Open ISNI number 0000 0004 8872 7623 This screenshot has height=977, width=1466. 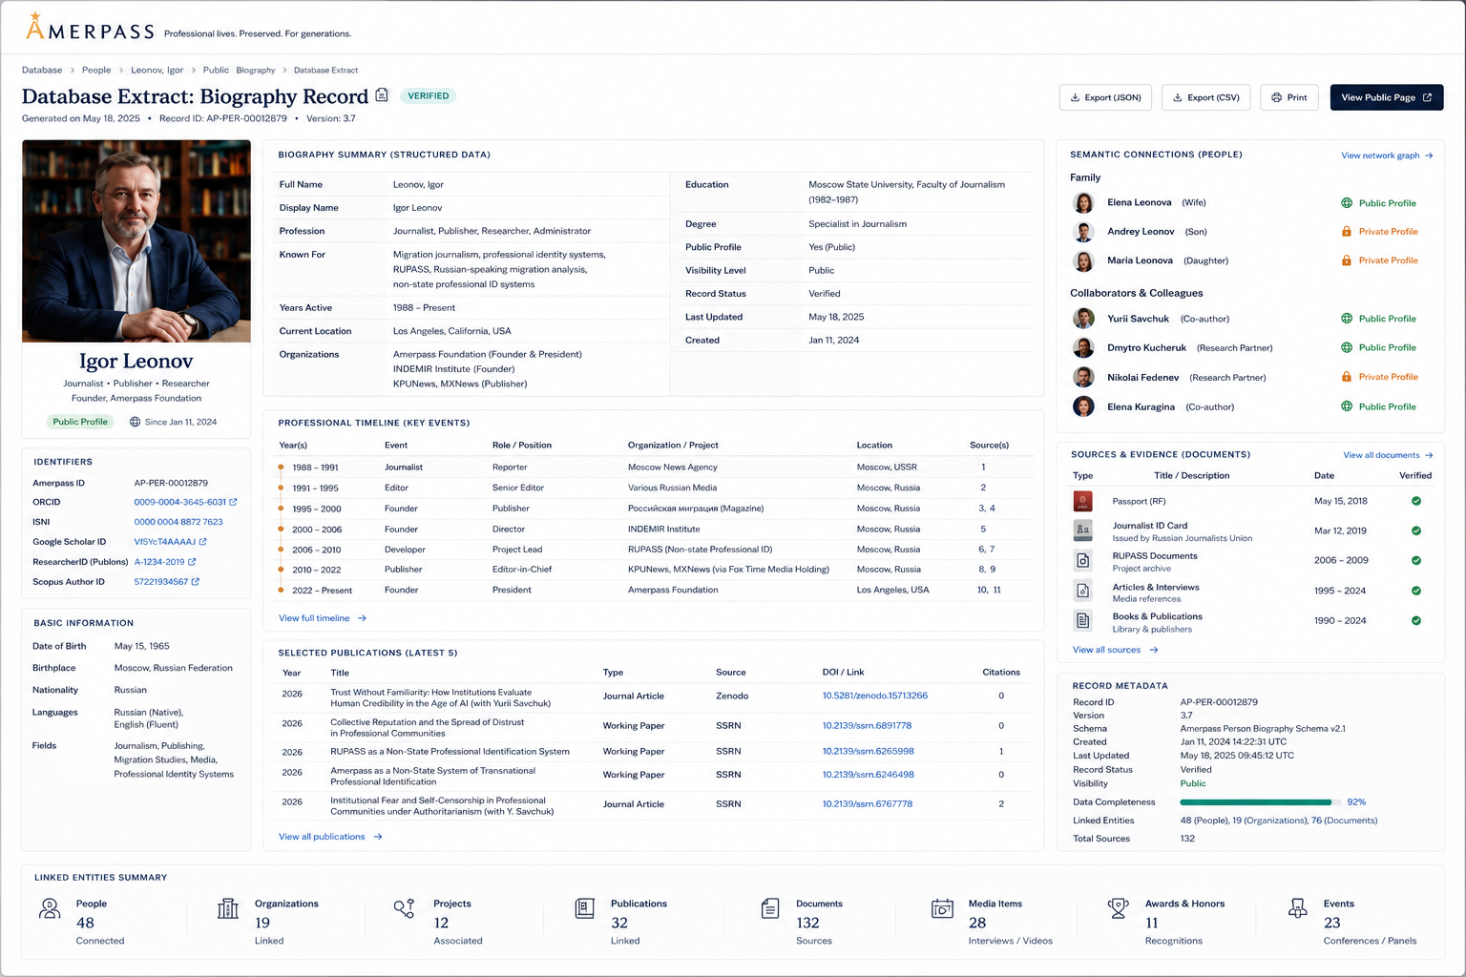point(178,522)
